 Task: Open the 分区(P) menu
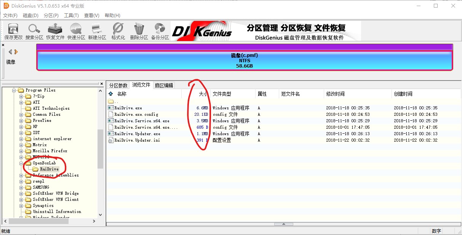coord(51,16)
